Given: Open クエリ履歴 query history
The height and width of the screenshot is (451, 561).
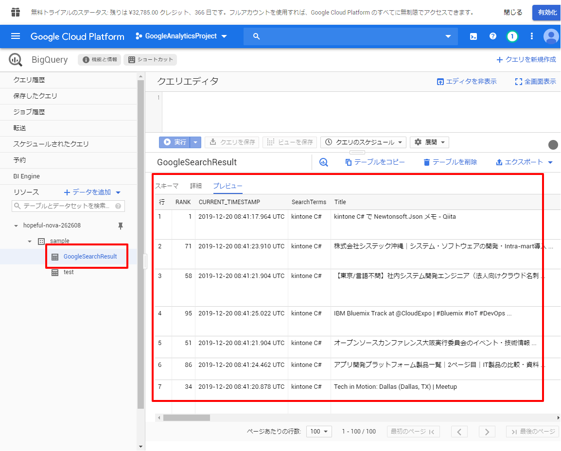Looking at the screenshot, I should point(69,80).
